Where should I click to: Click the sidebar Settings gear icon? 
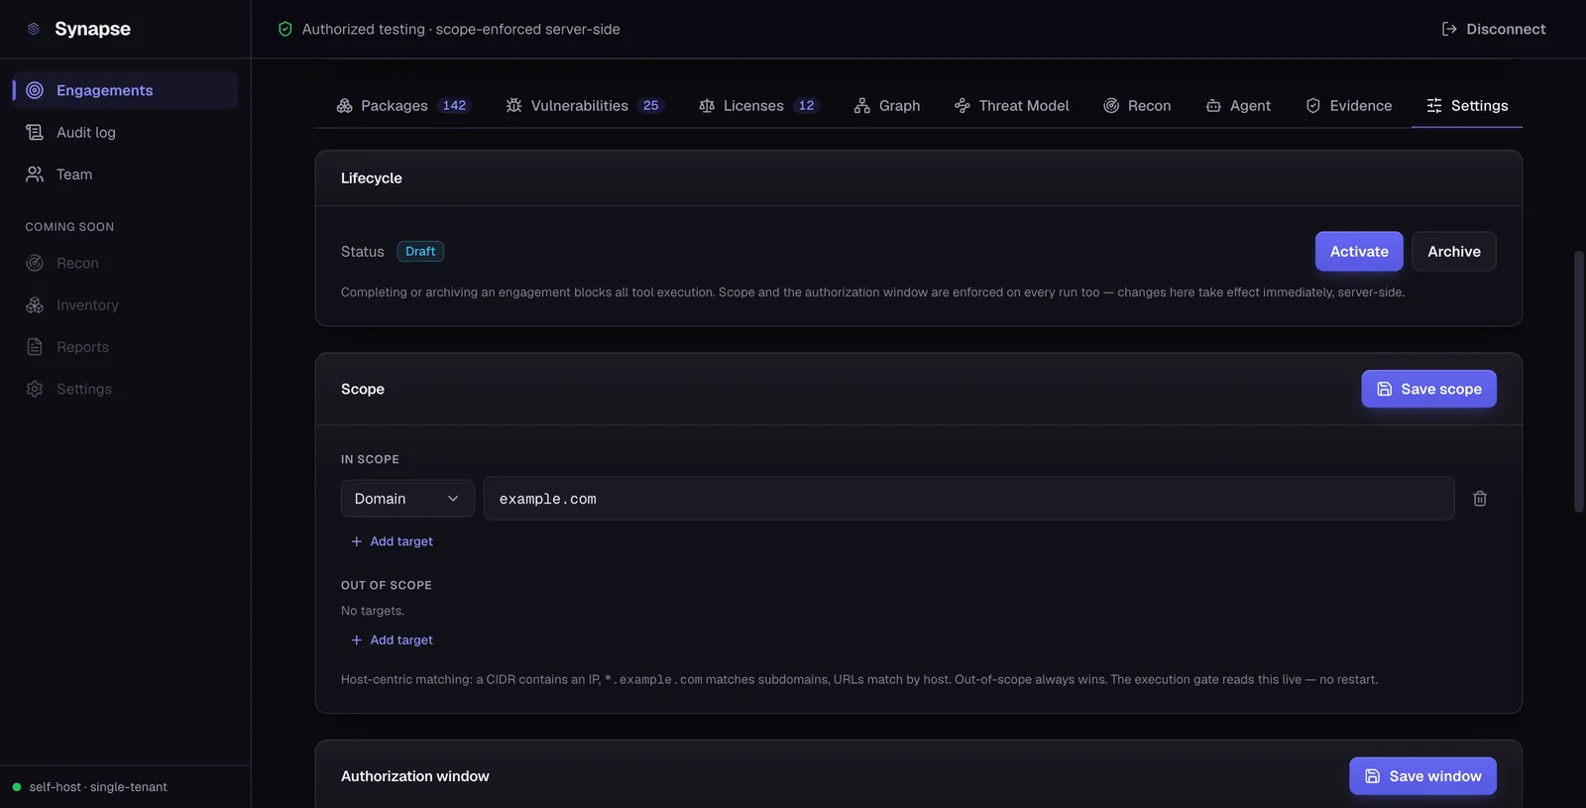35,389
